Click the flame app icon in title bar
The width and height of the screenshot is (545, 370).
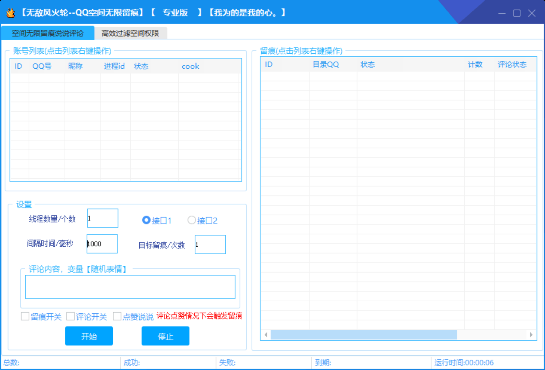11,13
